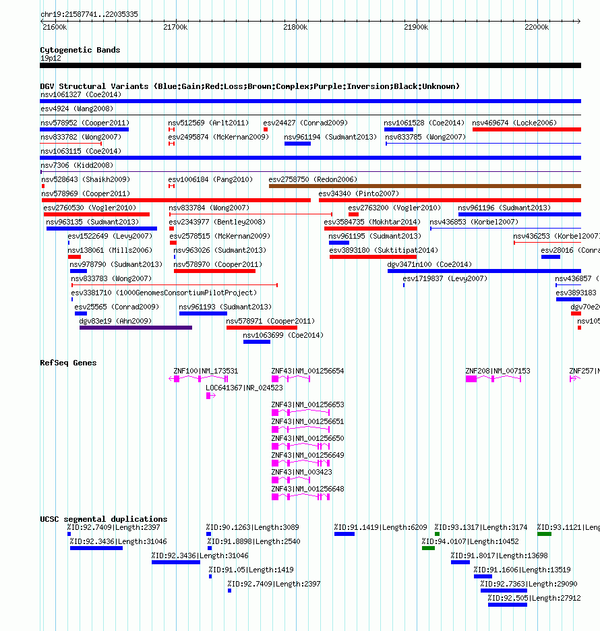Select the nsv512569 (Arlt2011) variant label
The height and width of the screenshot is (631, 600).
[208, 123]
